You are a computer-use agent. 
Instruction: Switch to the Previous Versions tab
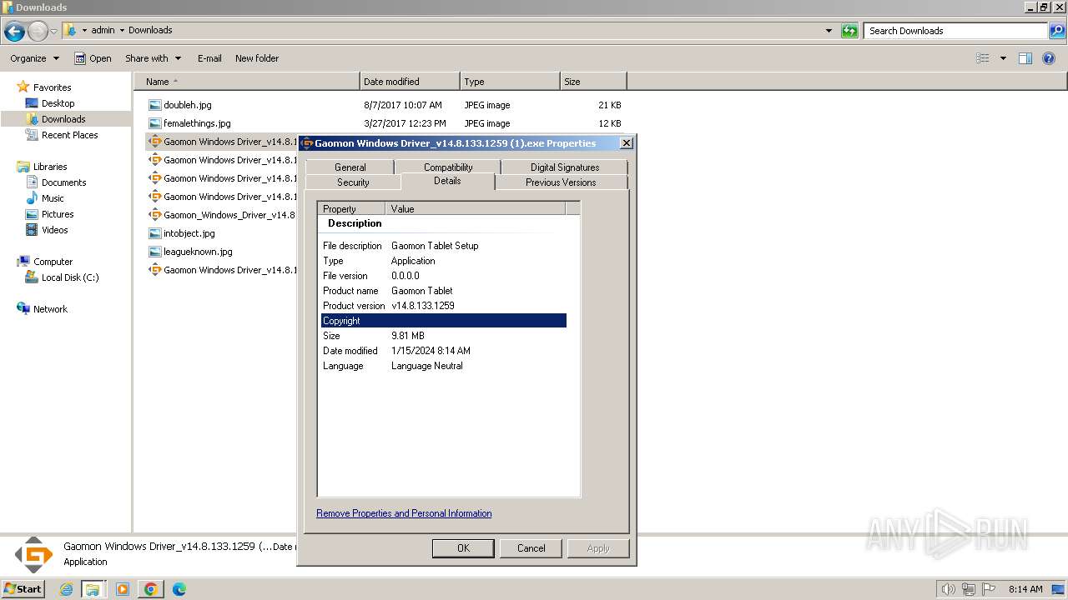click(x=561, y=182)
